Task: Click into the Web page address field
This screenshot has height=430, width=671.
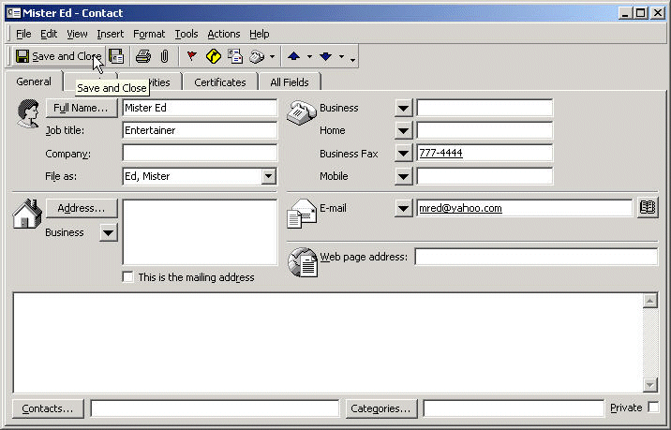Action: [x=535, y=257]
